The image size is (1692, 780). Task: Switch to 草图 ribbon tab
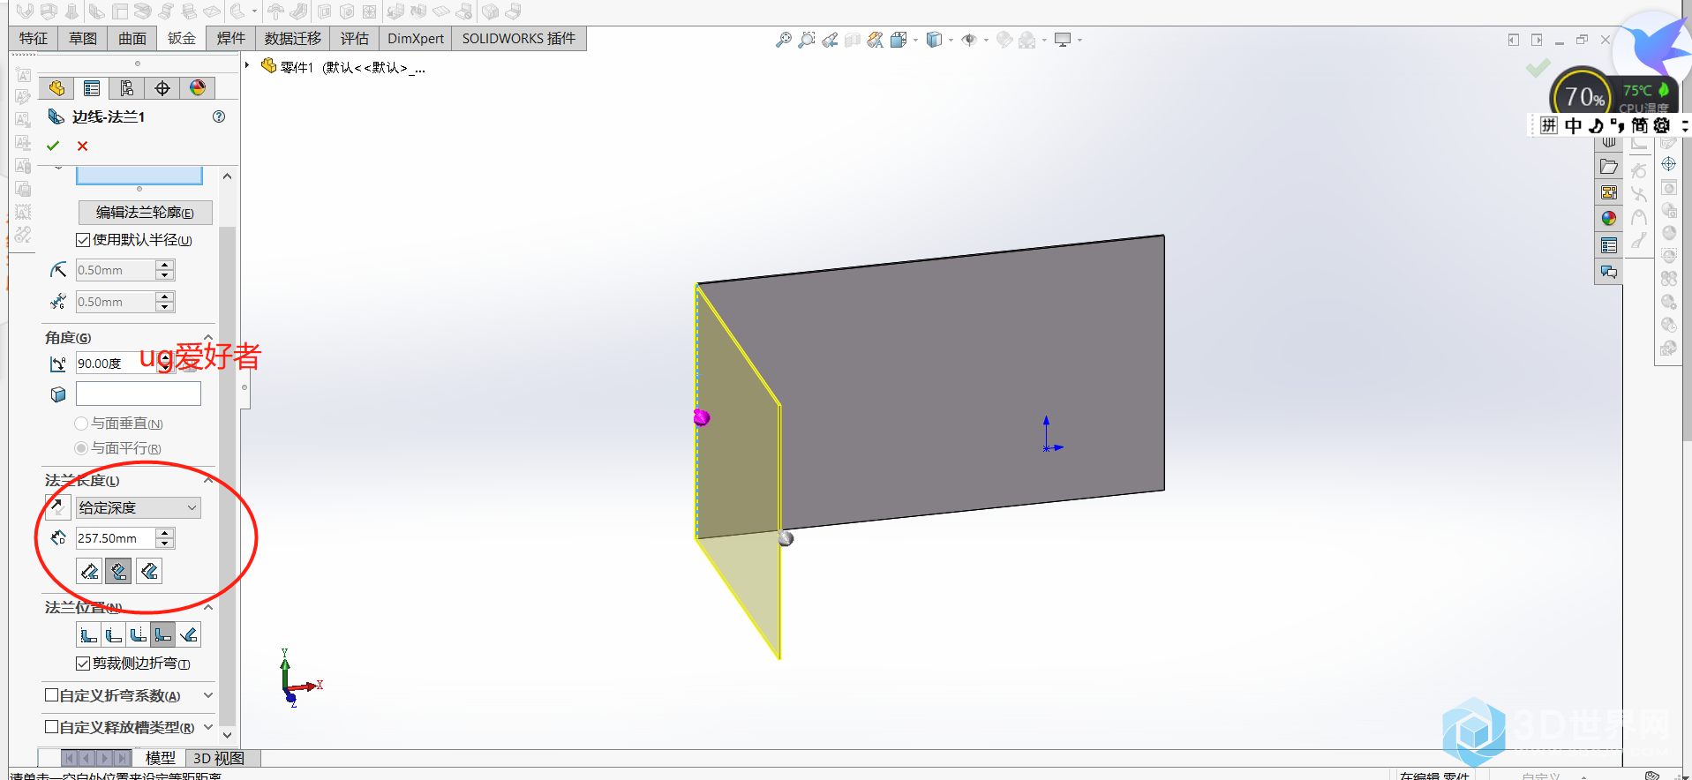(83, 39)
